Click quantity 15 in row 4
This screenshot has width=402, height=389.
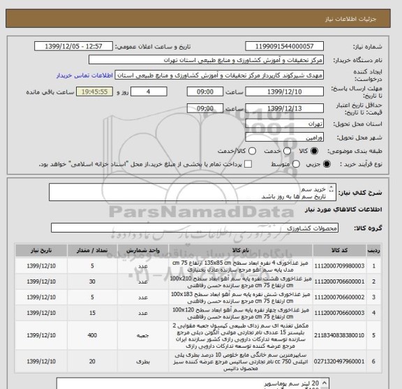tap(92, 313)
